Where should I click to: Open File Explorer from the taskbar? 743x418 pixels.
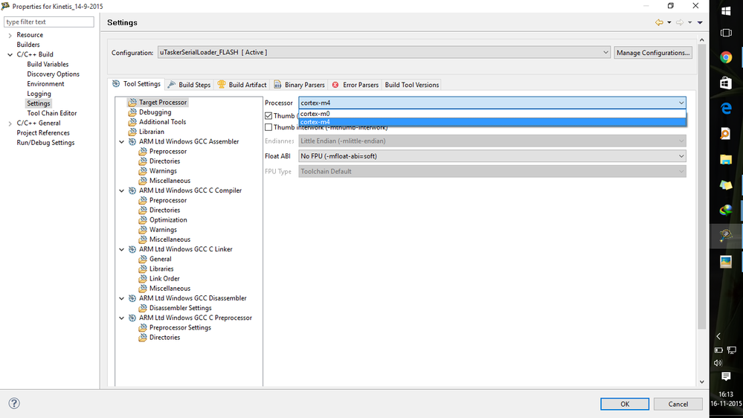pyautogui.click(x=725, y=159)
